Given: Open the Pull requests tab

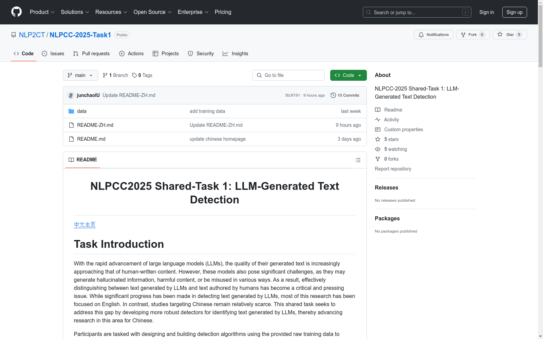Looking at the screenshot, I should tap(91, 54).
